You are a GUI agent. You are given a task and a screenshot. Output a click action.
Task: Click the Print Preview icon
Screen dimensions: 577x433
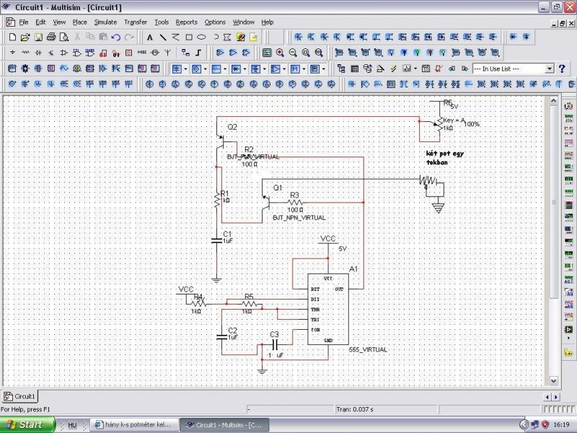click(64, 38)
